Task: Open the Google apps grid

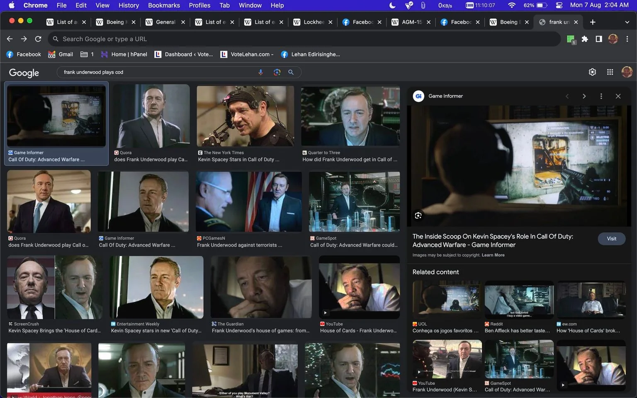Action: (610, 72)
